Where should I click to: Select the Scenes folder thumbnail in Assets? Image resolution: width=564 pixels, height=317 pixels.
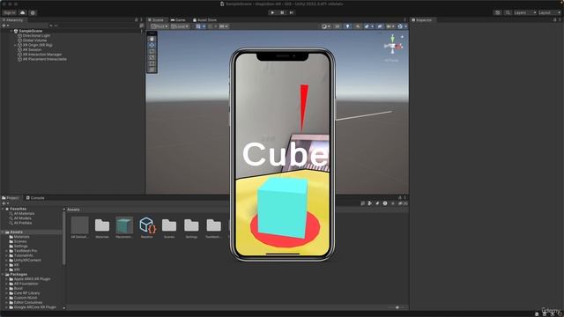169,225
